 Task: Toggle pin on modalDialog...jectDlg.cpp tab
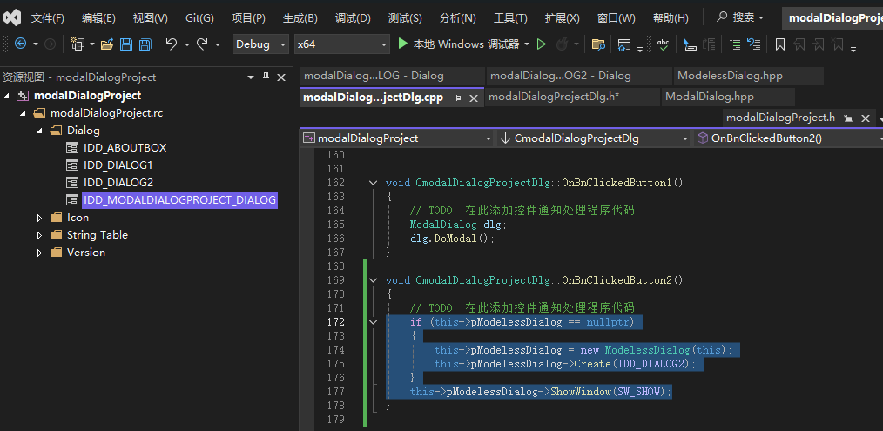tap(458, 98)
